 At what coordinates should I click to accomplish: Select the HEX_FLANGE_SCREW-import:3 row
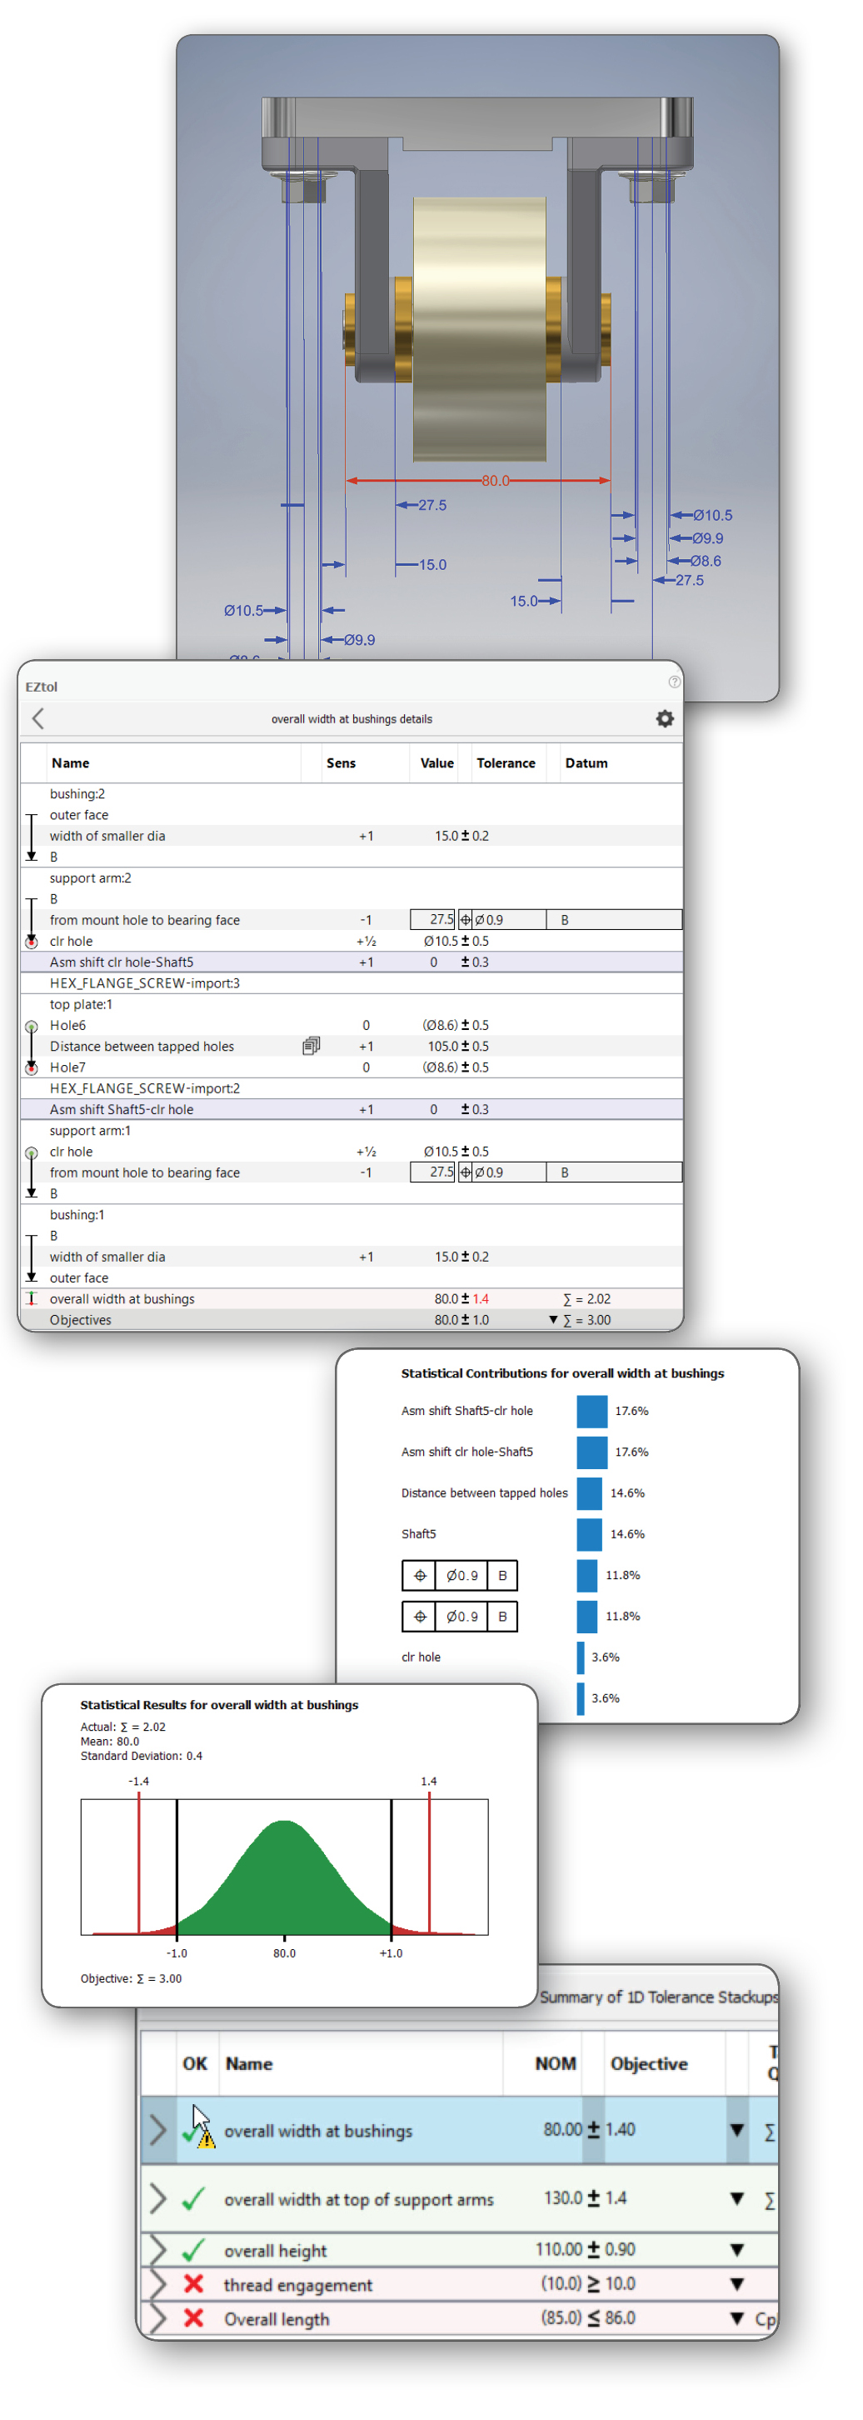[352, 983]
